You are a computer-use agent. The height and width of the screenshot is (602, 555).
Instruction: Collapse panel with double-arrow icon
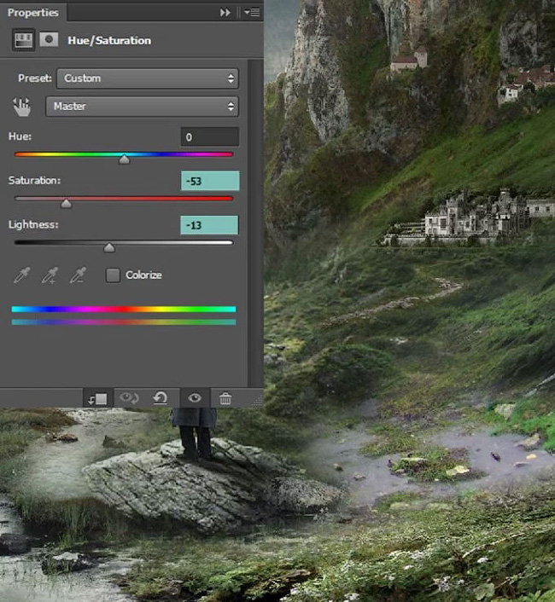[225, 13]
